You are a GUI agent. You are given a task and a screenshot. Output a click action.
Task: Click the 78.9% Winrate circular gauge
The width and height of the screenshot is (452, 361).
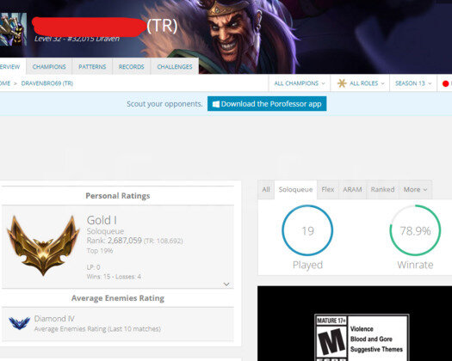click(415, 230)
